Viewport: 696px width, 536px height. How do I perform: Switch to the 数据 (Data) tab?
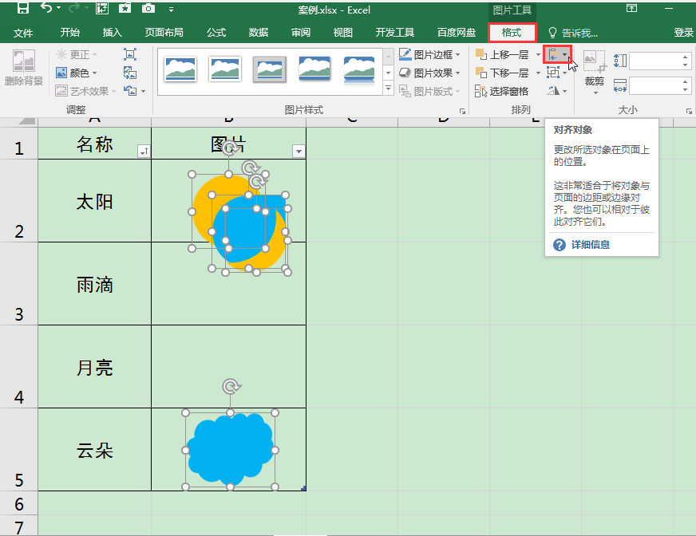[259, 33]
